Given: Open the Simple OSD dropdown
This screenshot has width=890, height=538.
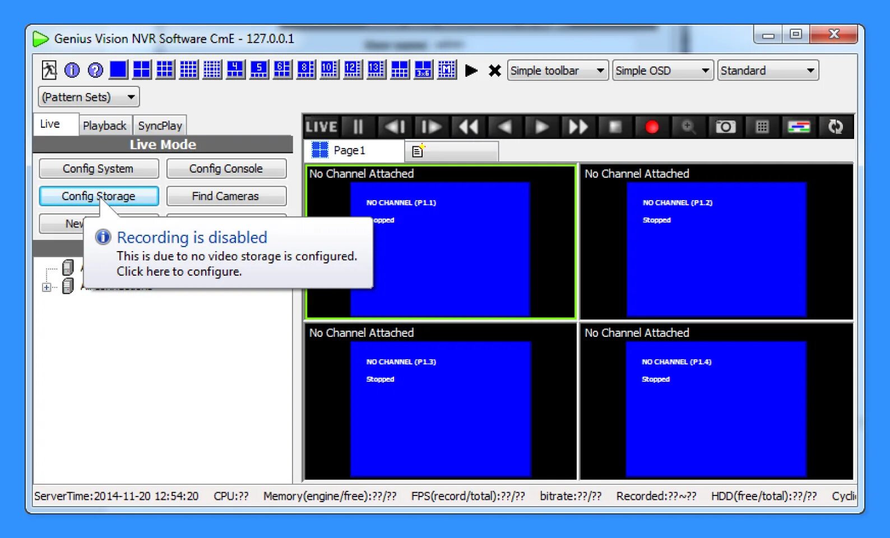Looking at the screenshot, I should tap(662, 71).
